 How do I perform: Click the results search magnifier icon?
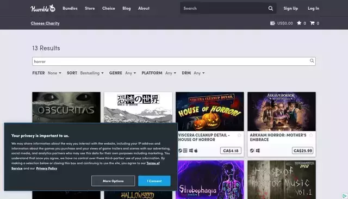click(x=312, y=61)
